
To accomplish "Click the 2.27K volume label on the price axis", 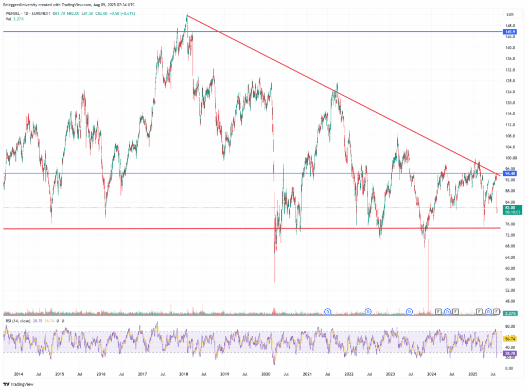I will [510, 313].
